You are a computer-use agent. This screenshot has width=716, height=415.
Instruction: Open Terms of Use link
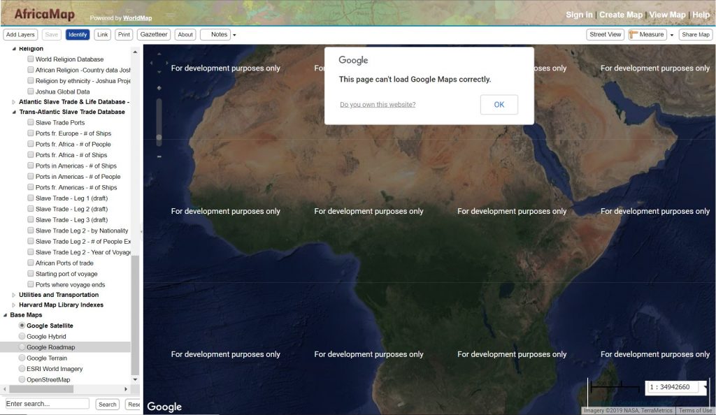point(696,410)
